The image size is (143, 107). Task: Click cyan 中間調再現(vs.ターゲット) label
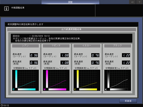coord(25,68)
